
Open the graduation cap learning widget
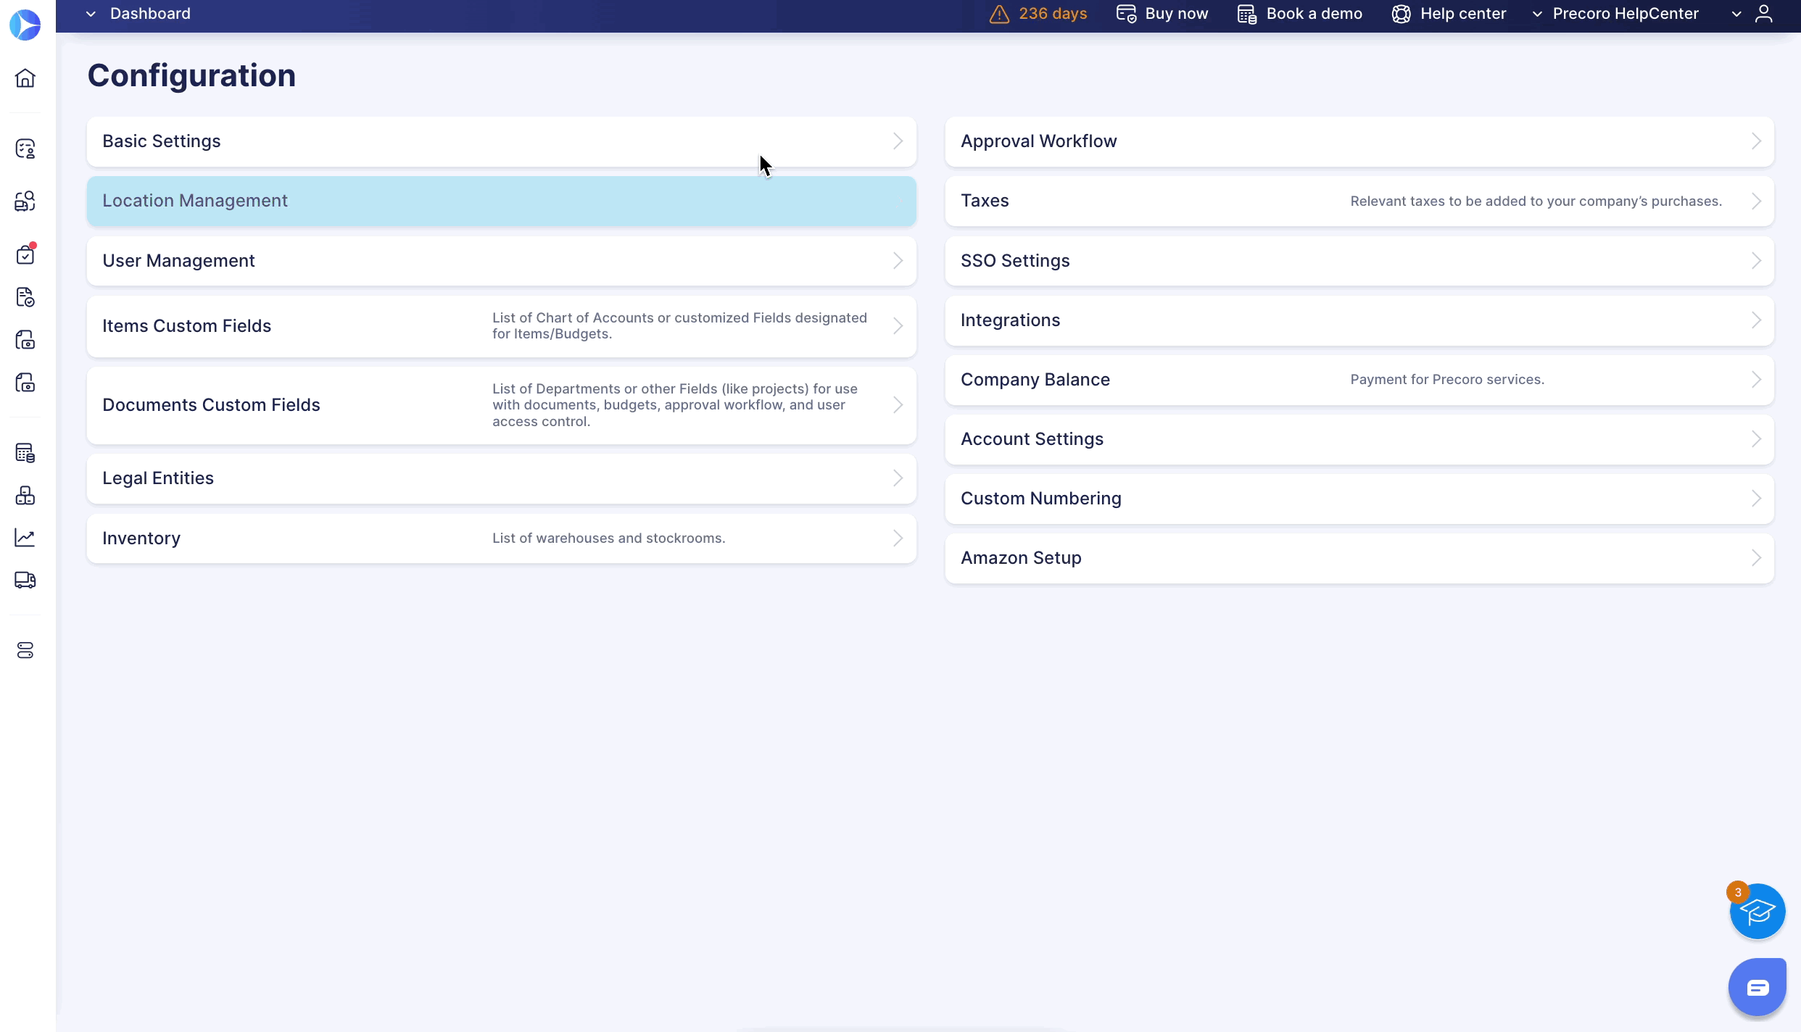click(1757, 912)
